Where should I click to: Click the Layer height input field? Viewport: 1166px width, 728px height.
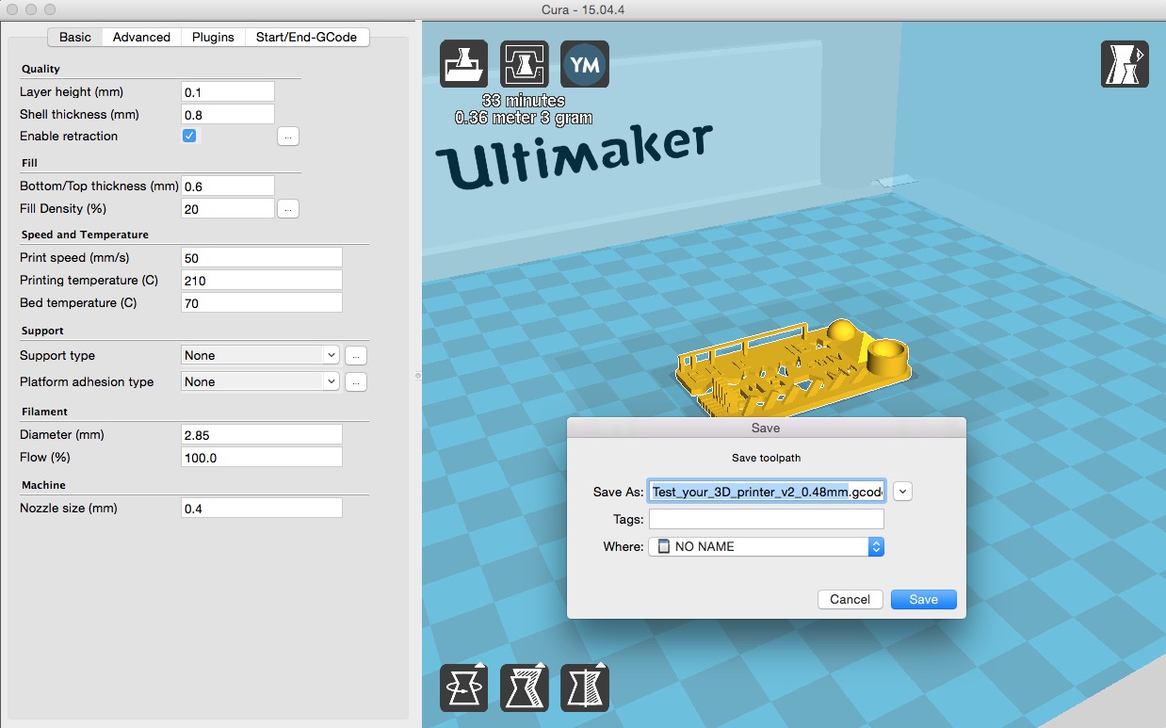(228, 91)
